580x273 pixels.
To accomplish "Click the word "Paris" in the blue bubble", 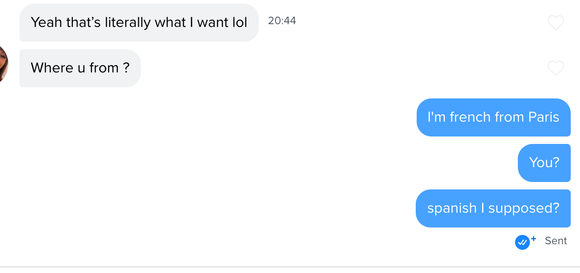I will tap(544, 117).
